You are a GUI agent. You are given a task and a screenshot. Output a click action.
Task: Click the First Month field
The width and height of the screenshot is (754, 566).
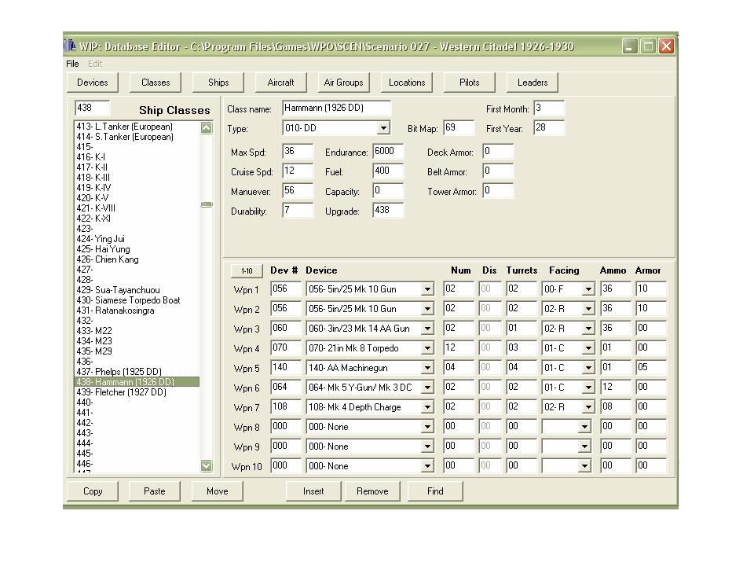tap(549, 108)
